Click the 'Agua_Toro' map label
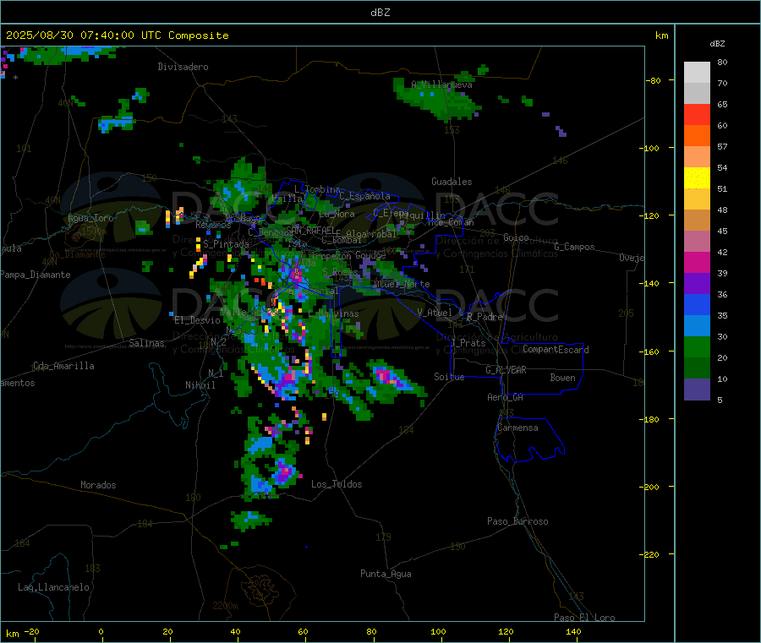The image size is (761, 643). coord(90,218)
